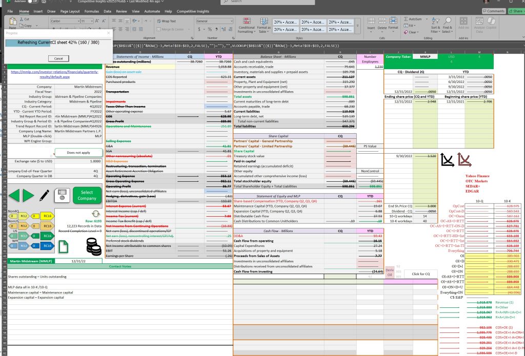This screenshot has width=525, height=356.
Task: Click the Percent Style icon
Action: 210,29
